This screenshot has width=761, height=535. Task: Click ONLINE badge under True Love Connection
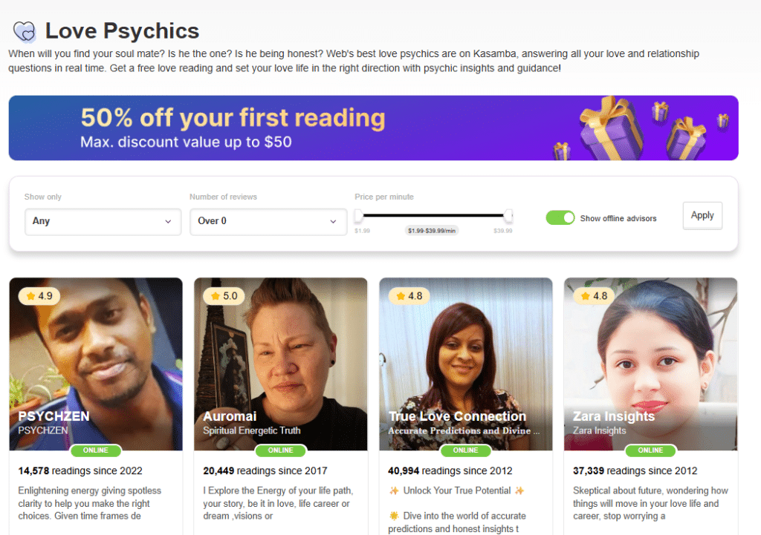pos(465,450)
